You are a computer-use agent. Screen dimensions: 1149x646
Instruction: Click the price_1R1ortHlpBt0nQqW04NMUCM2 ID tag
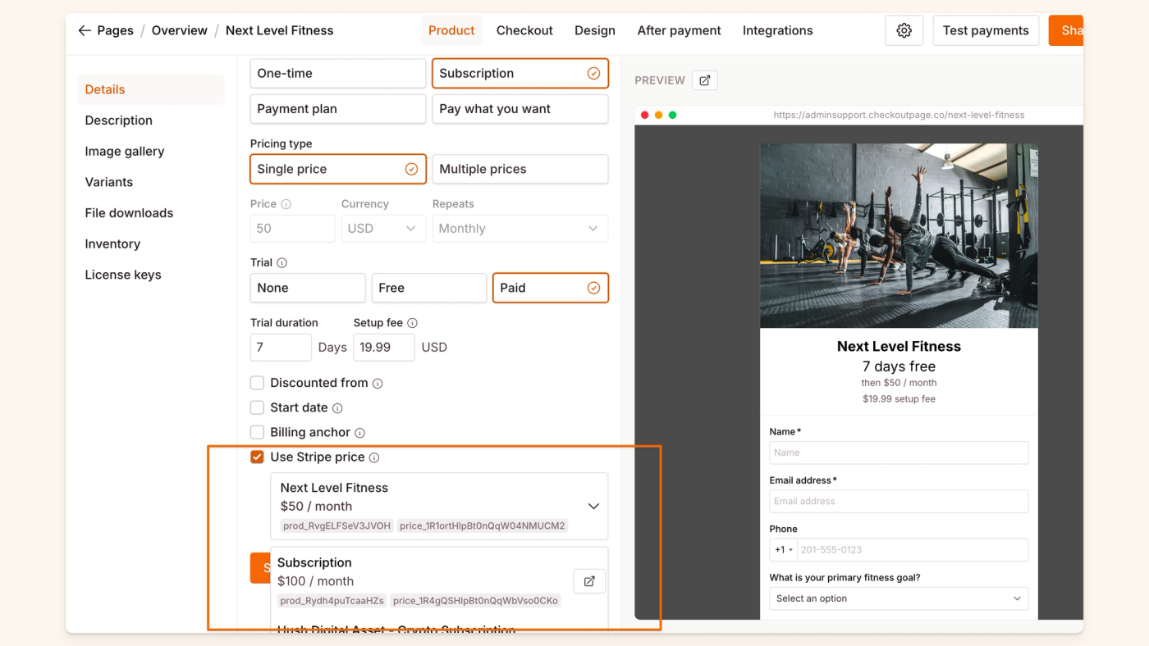point(483,525)
